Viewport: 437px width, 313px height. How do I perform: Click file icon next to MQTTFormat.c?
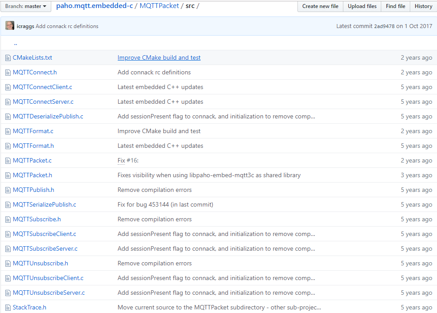[8, 131]
